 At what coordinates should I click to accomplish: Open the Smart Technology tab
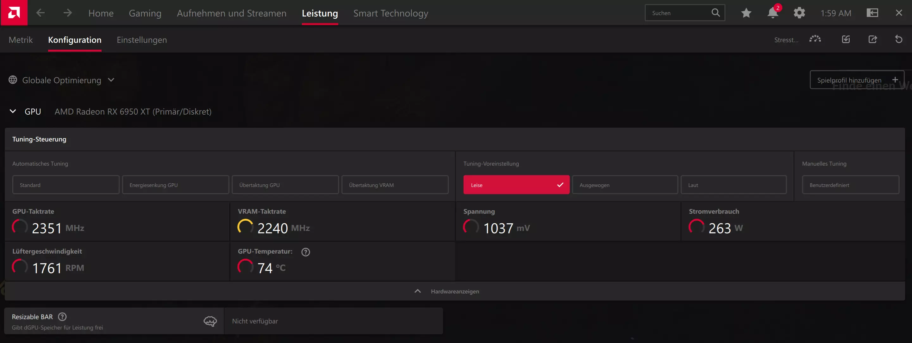pyautogui.click(x=391, y=13)
